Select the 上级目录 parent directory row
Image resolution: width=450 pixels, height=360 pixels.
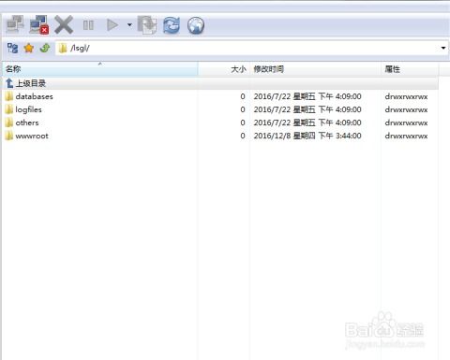click(x=220, y=83)
